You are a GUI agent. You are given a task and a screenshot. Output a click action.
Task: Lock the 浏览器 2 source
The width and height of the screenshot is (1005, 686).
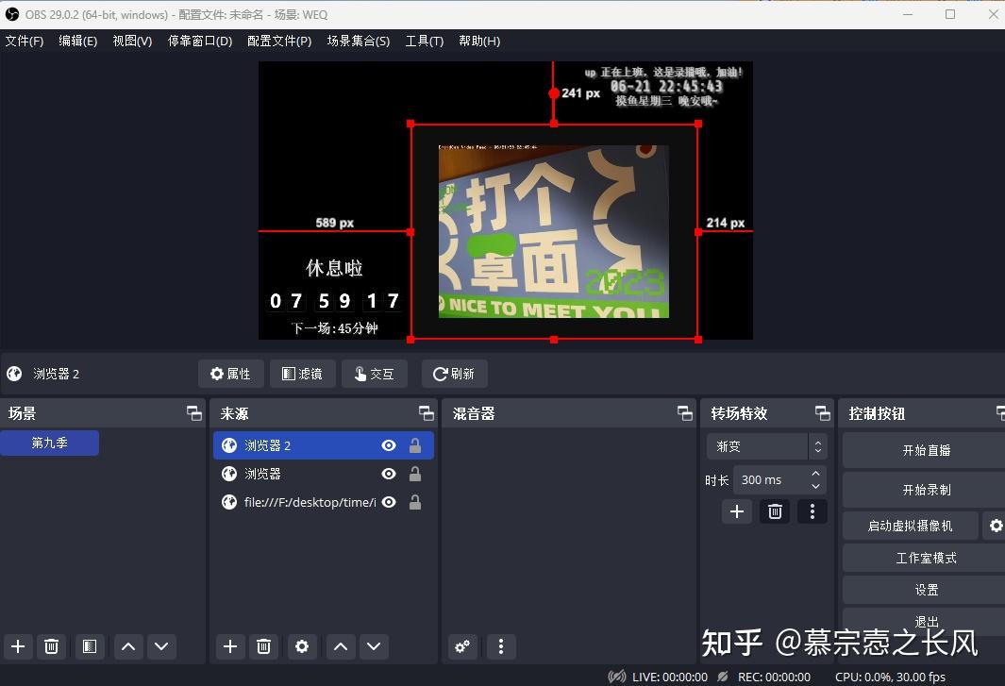tap(415, 445)
